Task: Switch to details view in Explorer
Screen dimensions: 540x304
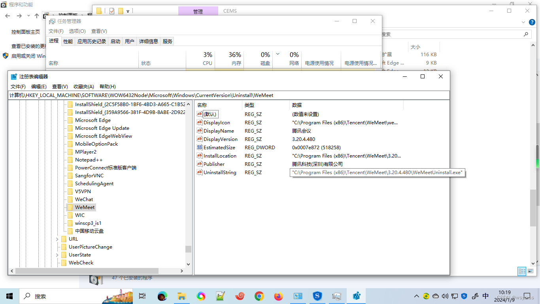Action: click(x=522, y=271)
